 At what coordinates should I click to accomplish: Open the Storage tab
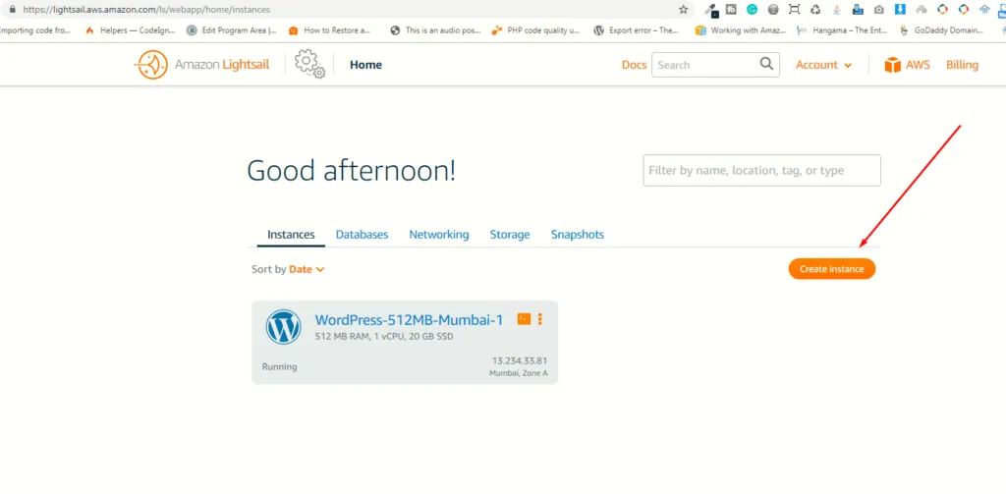tap(510, 235)
